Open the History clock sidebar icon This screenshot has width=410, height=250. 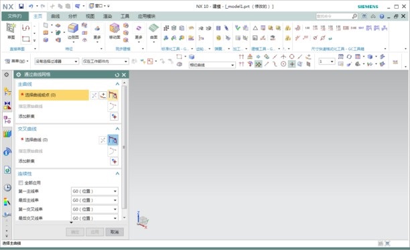pos(7,188)
